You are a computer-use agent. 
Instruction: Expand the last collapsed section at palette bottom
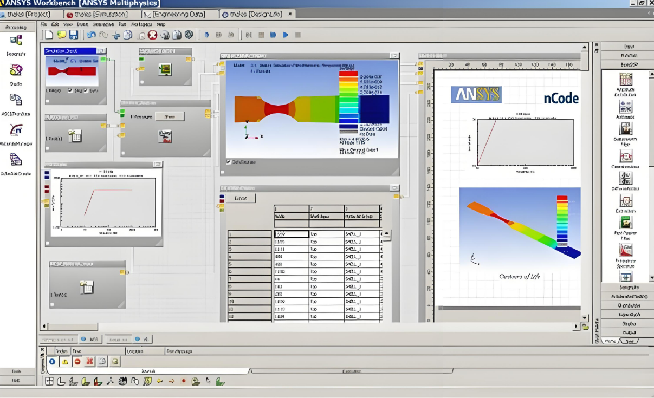coord(629,332)
